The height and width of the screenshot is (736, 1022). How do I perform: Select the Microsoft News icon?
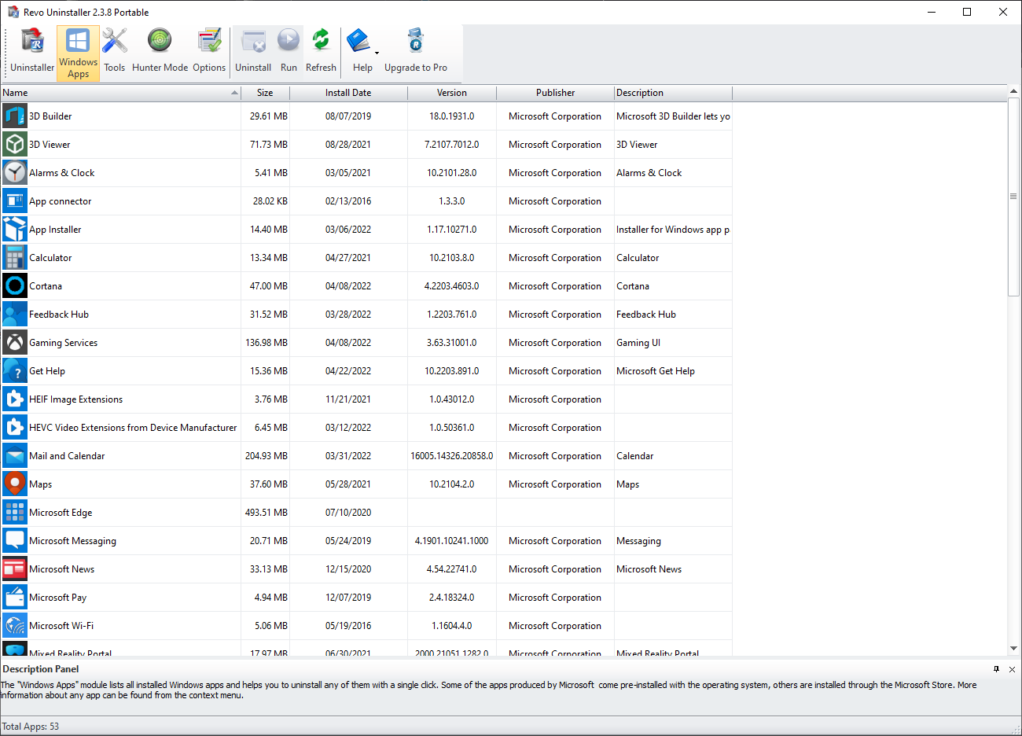click(15, 569)
